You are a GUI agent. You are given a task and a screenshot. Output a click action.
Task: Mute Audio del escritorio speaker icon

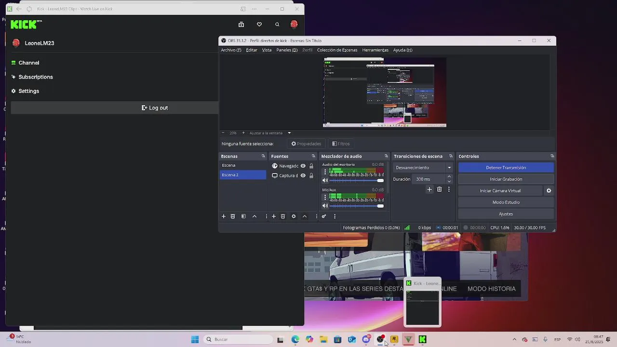click(325, 181)
